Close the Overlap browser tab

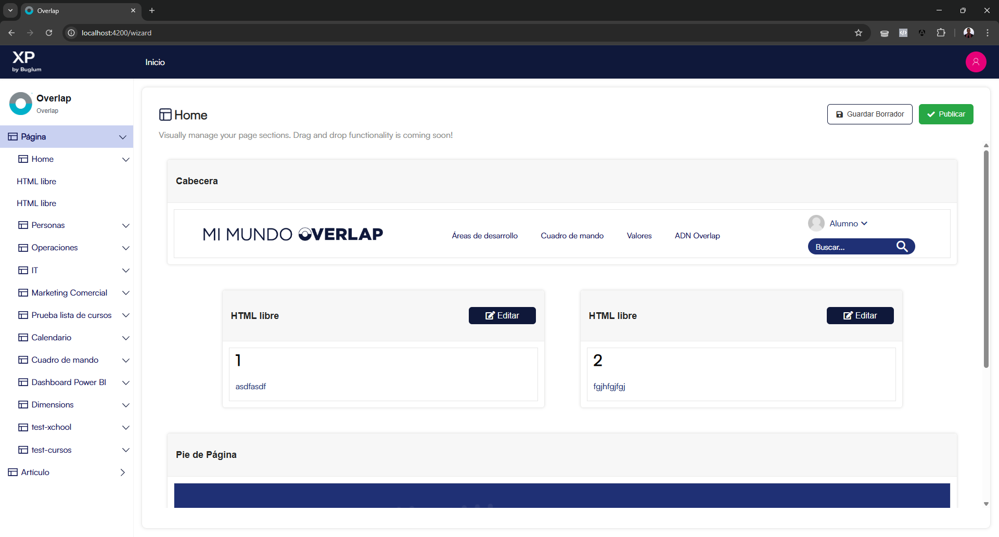point(133,10)
